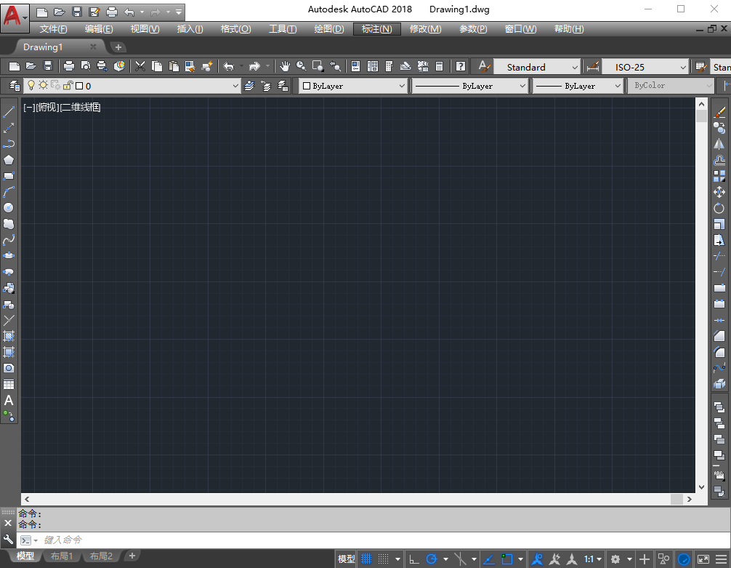Viewport: 731px width, 568px height.
Task: Select the Line drawing tool
Action: pos(9,112)
